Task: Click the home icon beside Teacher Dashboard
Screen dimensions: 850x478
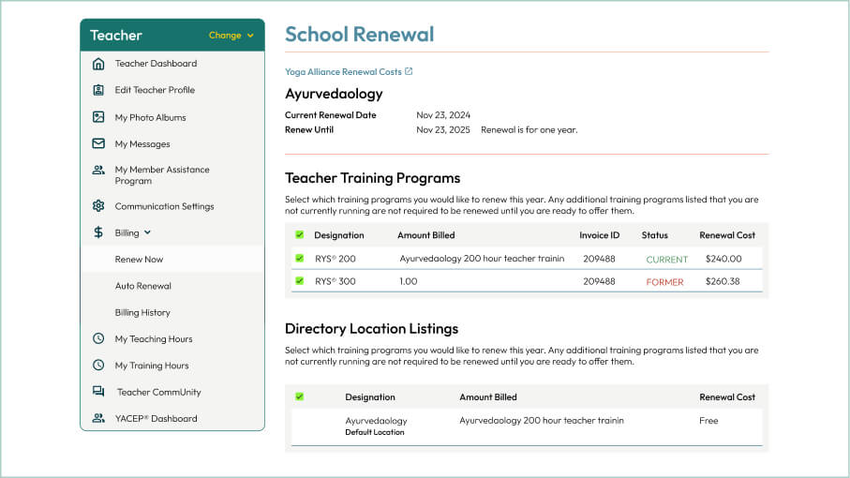Action: [98, 64]
